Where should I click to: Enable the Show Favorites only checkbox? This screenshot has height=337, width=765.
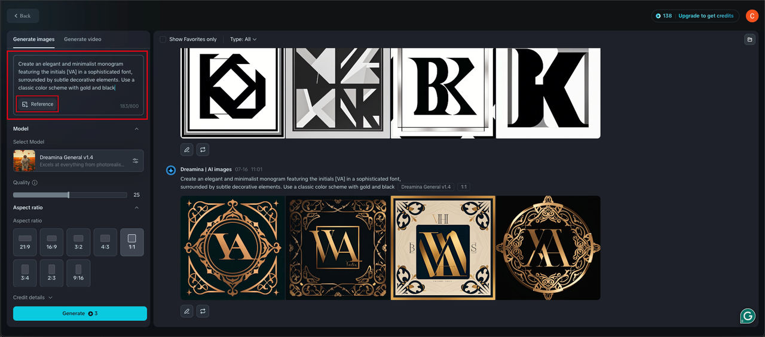pos(163,39)
